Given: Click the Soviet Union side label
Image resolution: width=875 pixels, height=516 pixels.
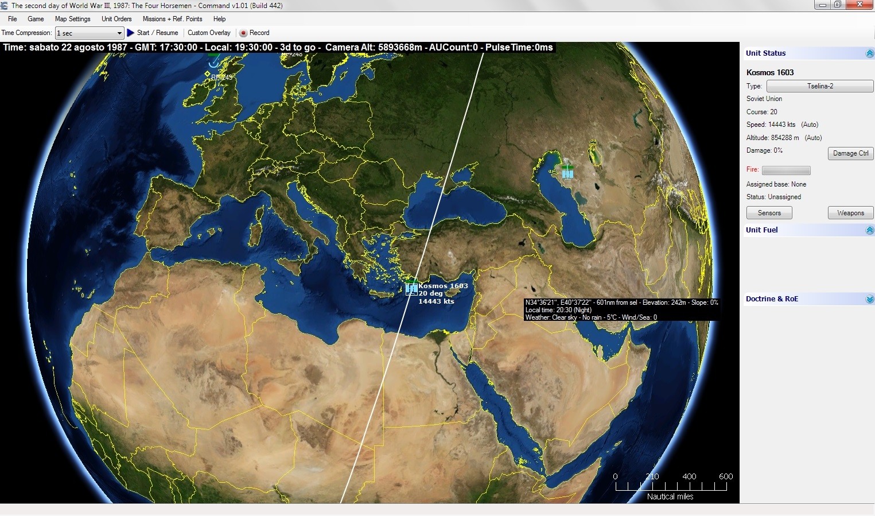Looking at the screenshot, I should (764, 99).
